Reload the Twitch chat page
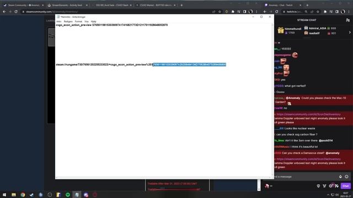The width and height of the screenshot is (353, 198). (x=277, y=12)
